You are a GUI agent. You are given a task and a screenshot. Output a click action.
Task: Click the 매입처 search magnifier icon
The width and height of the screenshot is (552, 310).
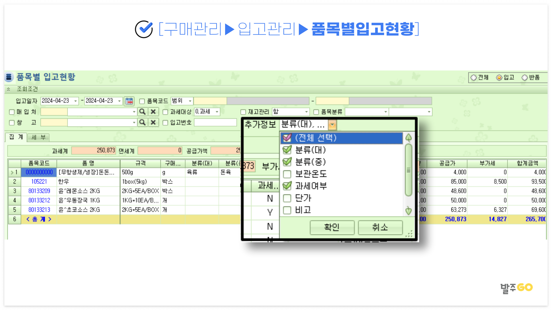point(142,112)
